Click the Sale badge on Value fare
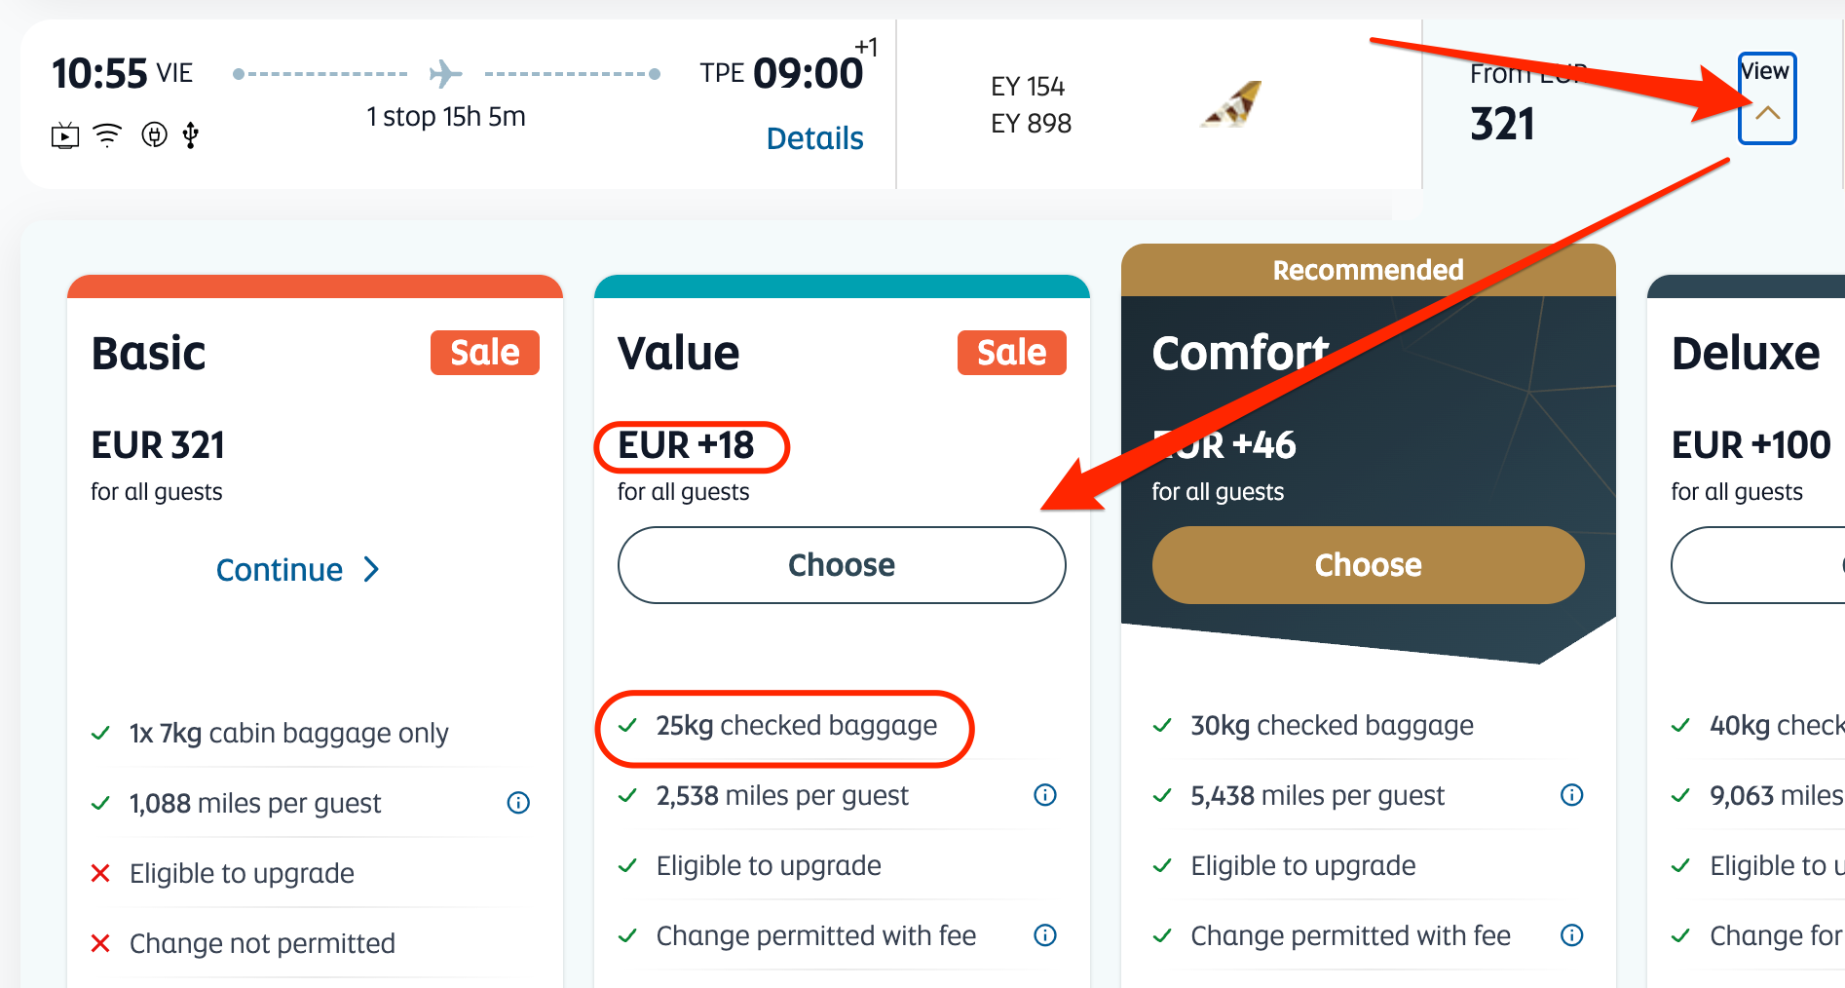This screenshot has height=988, width=1845. tap(1012, 353)
